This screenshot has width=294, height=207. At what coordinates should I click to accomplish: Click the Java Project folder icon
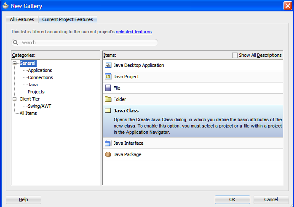tap(108, 77)
